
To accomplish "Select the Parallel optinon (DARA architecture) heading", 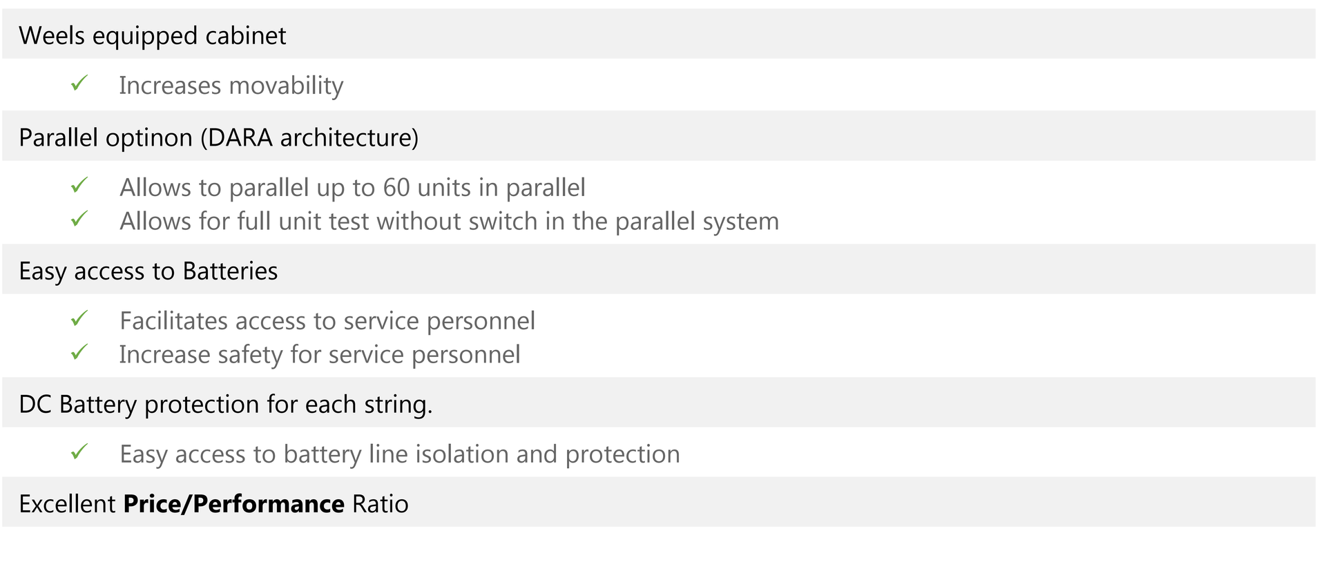I will [218, 137].
